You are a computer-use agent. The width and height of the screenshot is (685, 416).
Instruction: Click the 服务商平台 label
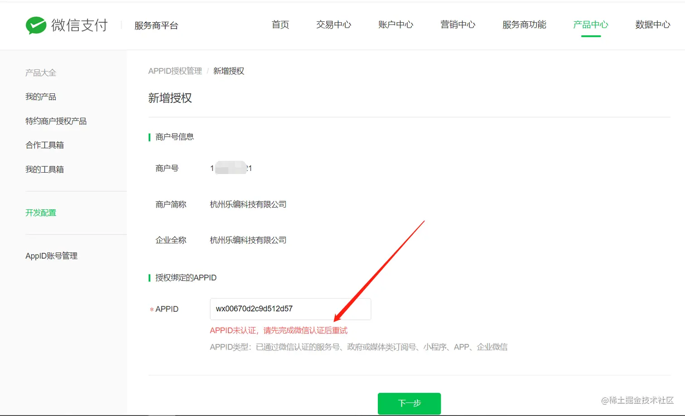[x=156, y=25]
